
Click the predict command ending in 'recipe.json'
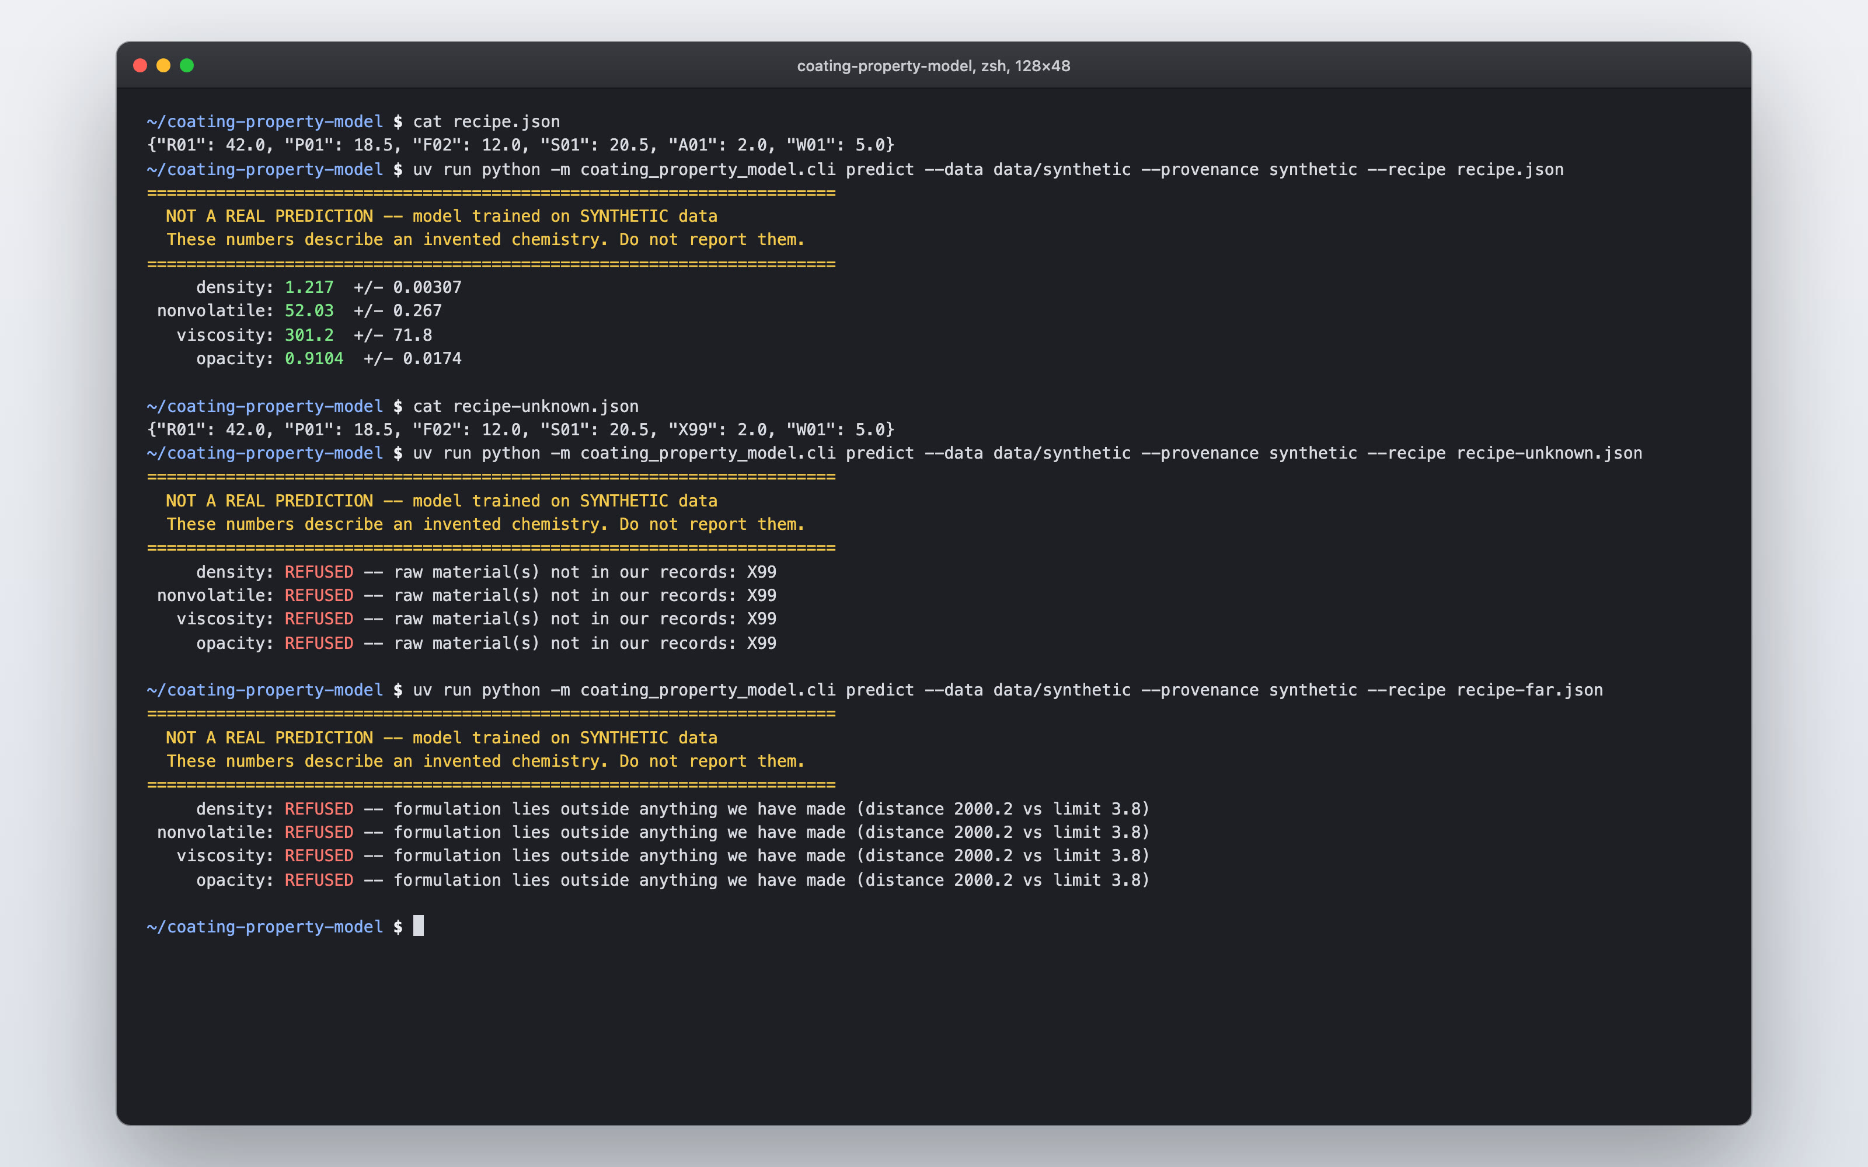(988, 170)
